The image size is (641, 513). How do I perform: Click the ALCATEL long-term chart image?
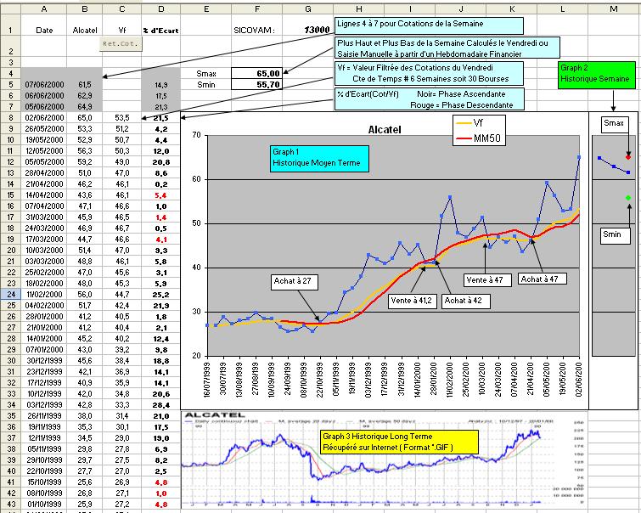tap(385, 460)
